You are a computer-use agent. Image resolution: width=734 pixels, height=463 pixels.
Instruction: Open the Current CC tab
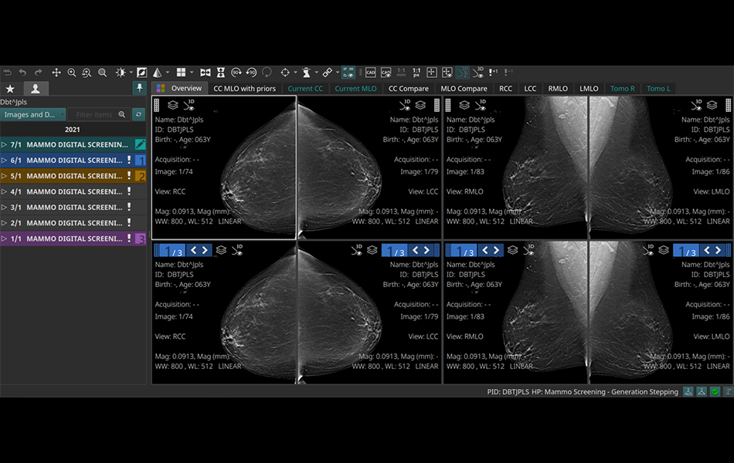pyautogui.click(x=305, y=89)
